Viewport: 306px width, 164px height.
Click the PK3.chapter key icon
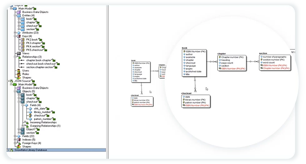tap(22, 43)
